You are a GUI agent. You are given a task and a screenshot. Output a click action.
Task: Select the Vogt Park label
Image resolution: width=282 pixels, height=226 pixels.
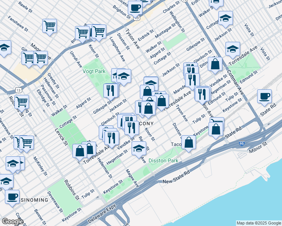[x=94, y=71]
